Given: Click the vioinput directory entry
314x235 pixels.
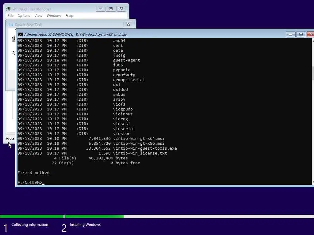Looking at the screenshot, I should [123, 114].
